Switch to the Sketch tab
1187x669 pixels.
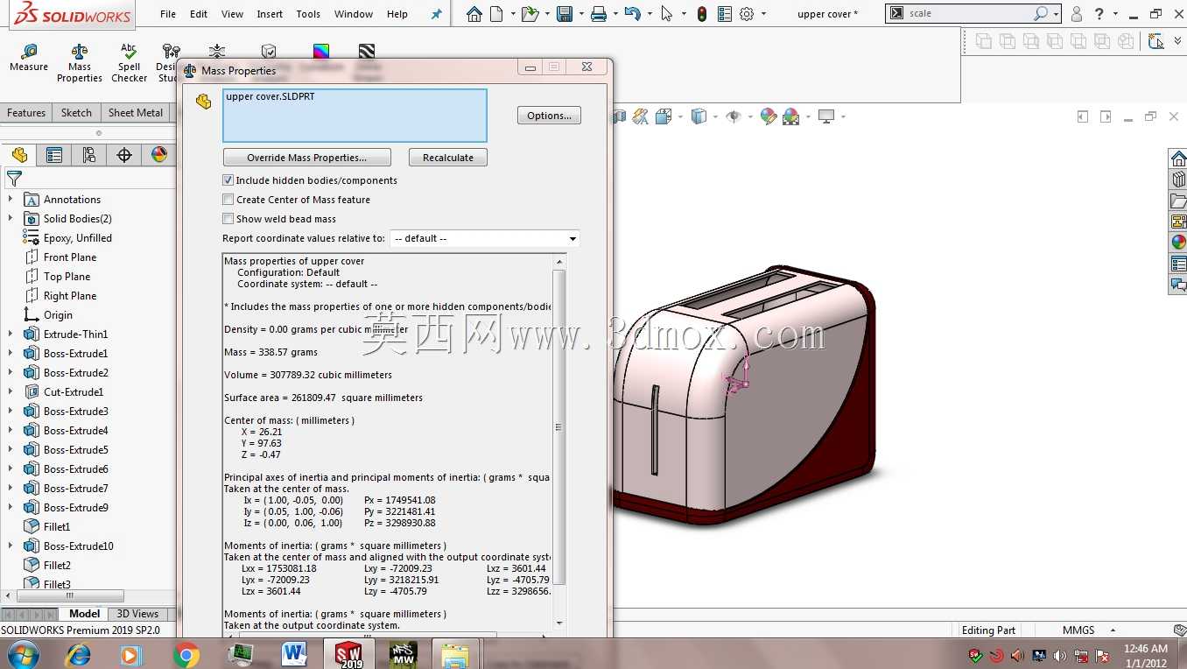(x=76, y=113)
